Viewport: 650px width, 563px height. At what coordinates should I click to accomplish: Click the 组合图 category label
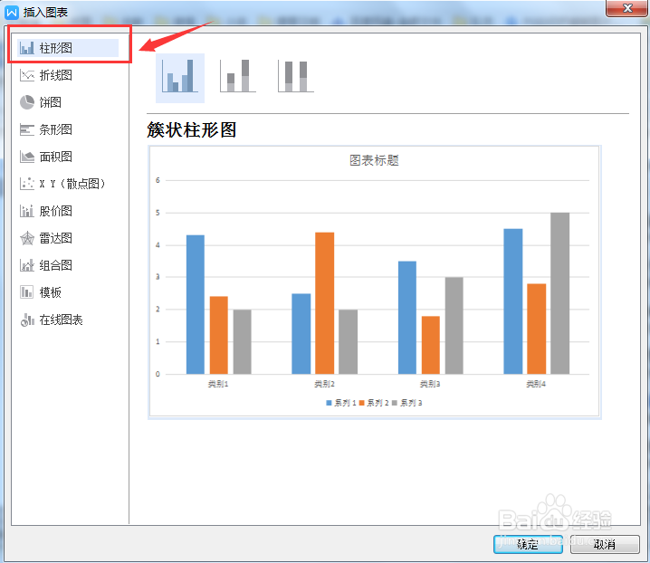pyautogui.click(x=56, y=265)
